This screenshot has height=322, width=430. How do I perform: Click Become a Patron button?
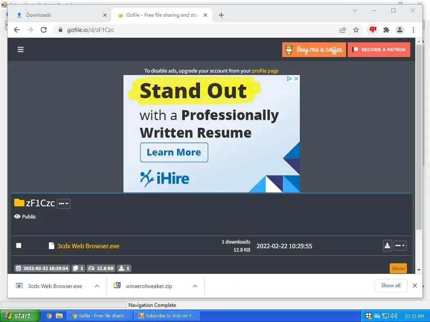pyautogui.click(x=379, y=49)
